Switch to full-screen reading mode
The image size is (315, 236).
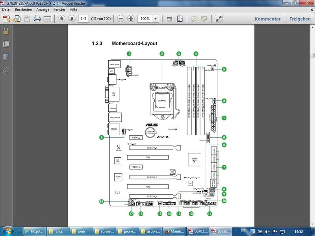click(x=219, y=18)
